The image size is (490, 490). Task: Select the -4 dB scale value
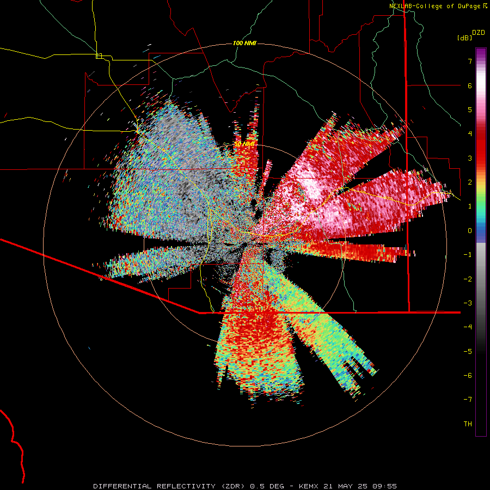(468, 327)
